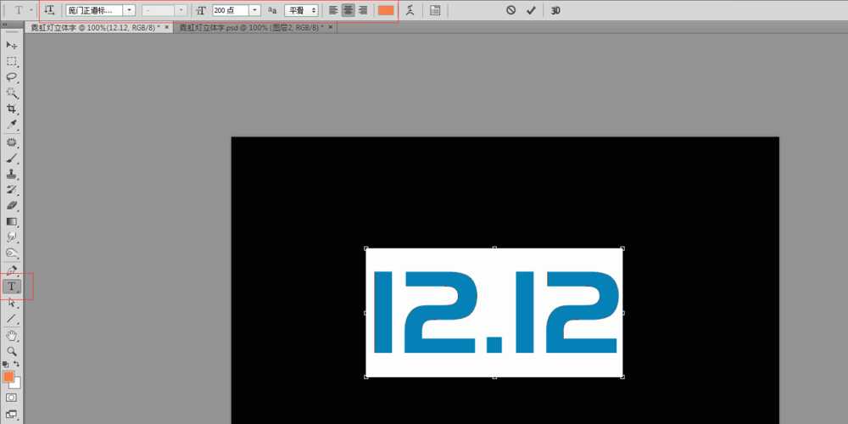The height and width of the screenshot is (424, 848).
Task: Open the warp text dialog
Action: pos(410,10)
